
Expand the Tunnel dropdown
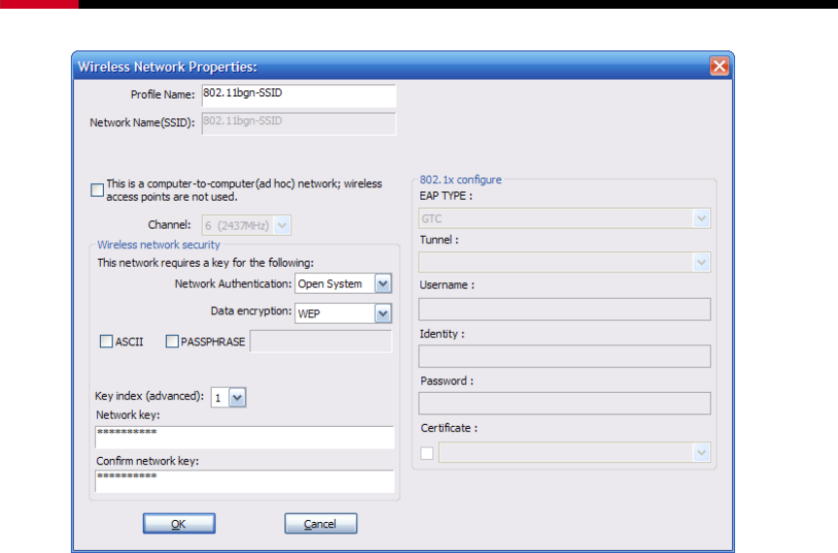702,262
